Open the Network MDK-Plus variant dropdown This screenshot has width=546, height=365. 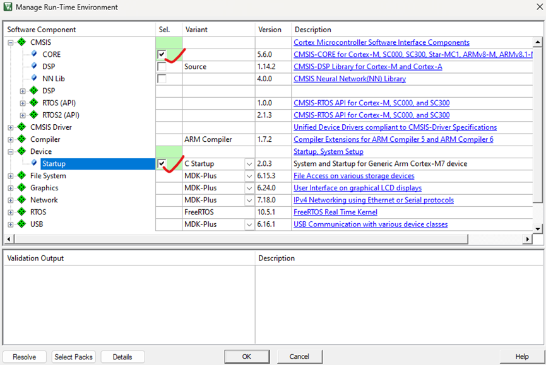coord(249,200)
